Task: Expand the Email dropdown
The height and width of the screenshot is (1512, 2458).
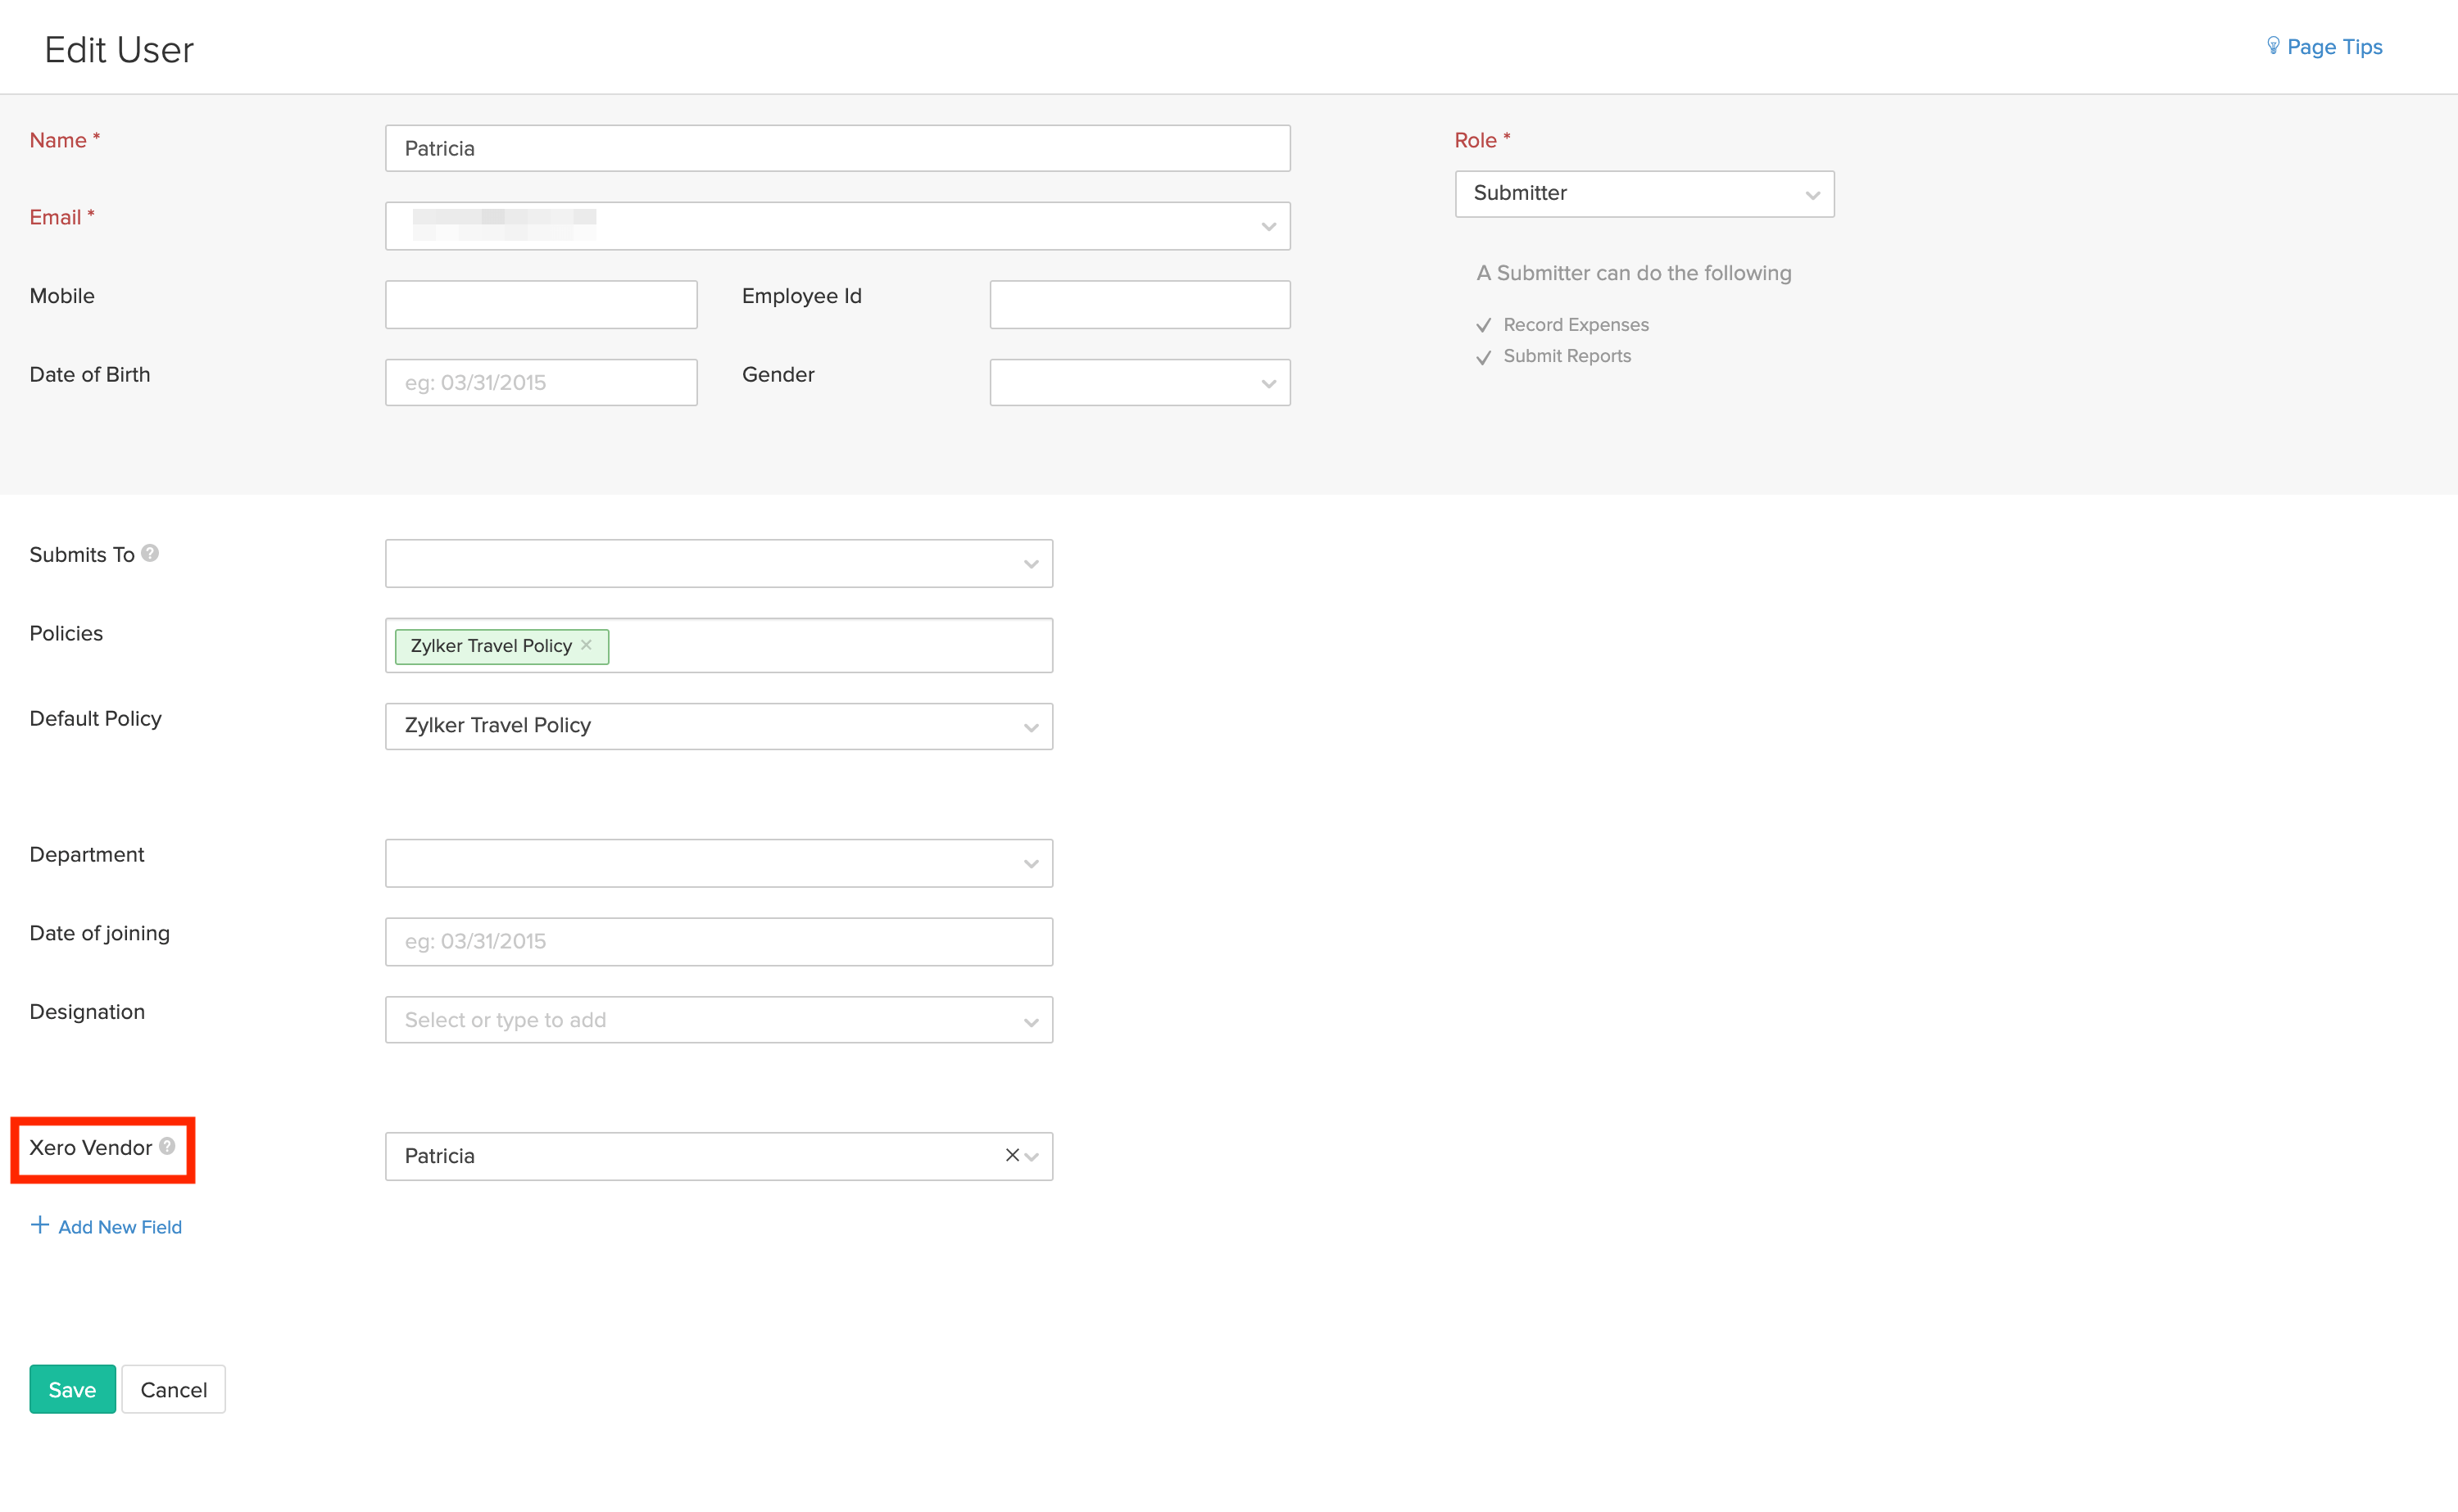Action: point(1268,227)
